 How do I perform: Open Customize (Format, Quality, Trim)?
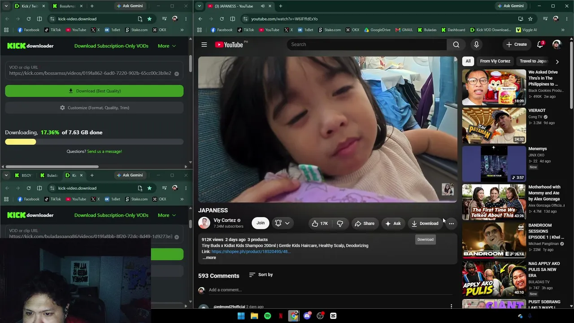click(94, 108)
